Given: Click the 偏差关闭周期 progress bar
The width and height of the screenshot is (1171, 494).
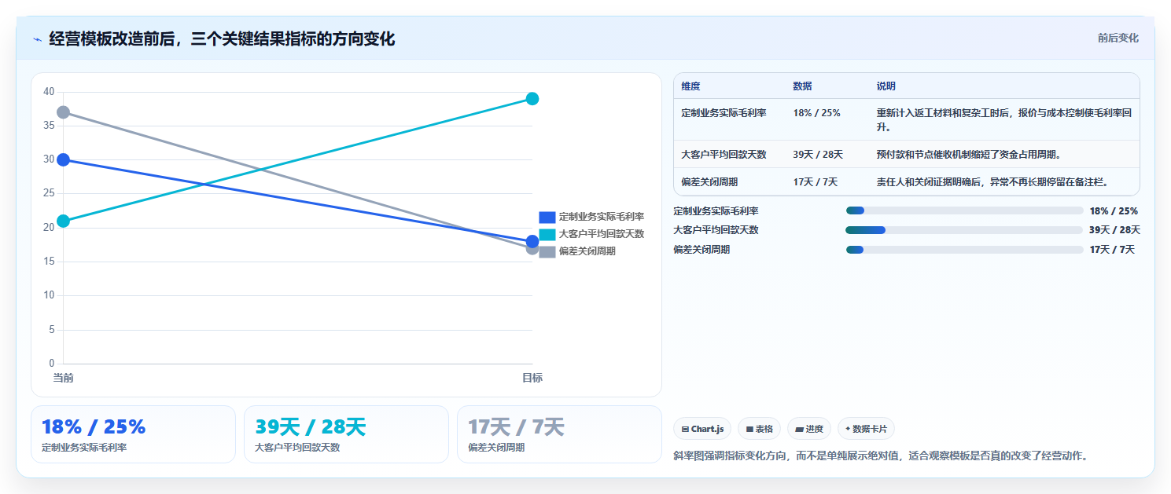Looking at the screenshot, I should tap(965, 250).
